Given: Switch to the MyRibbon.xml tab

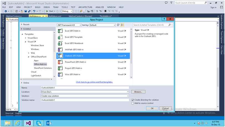Looking at the screenshot, I should click(55, 16).
